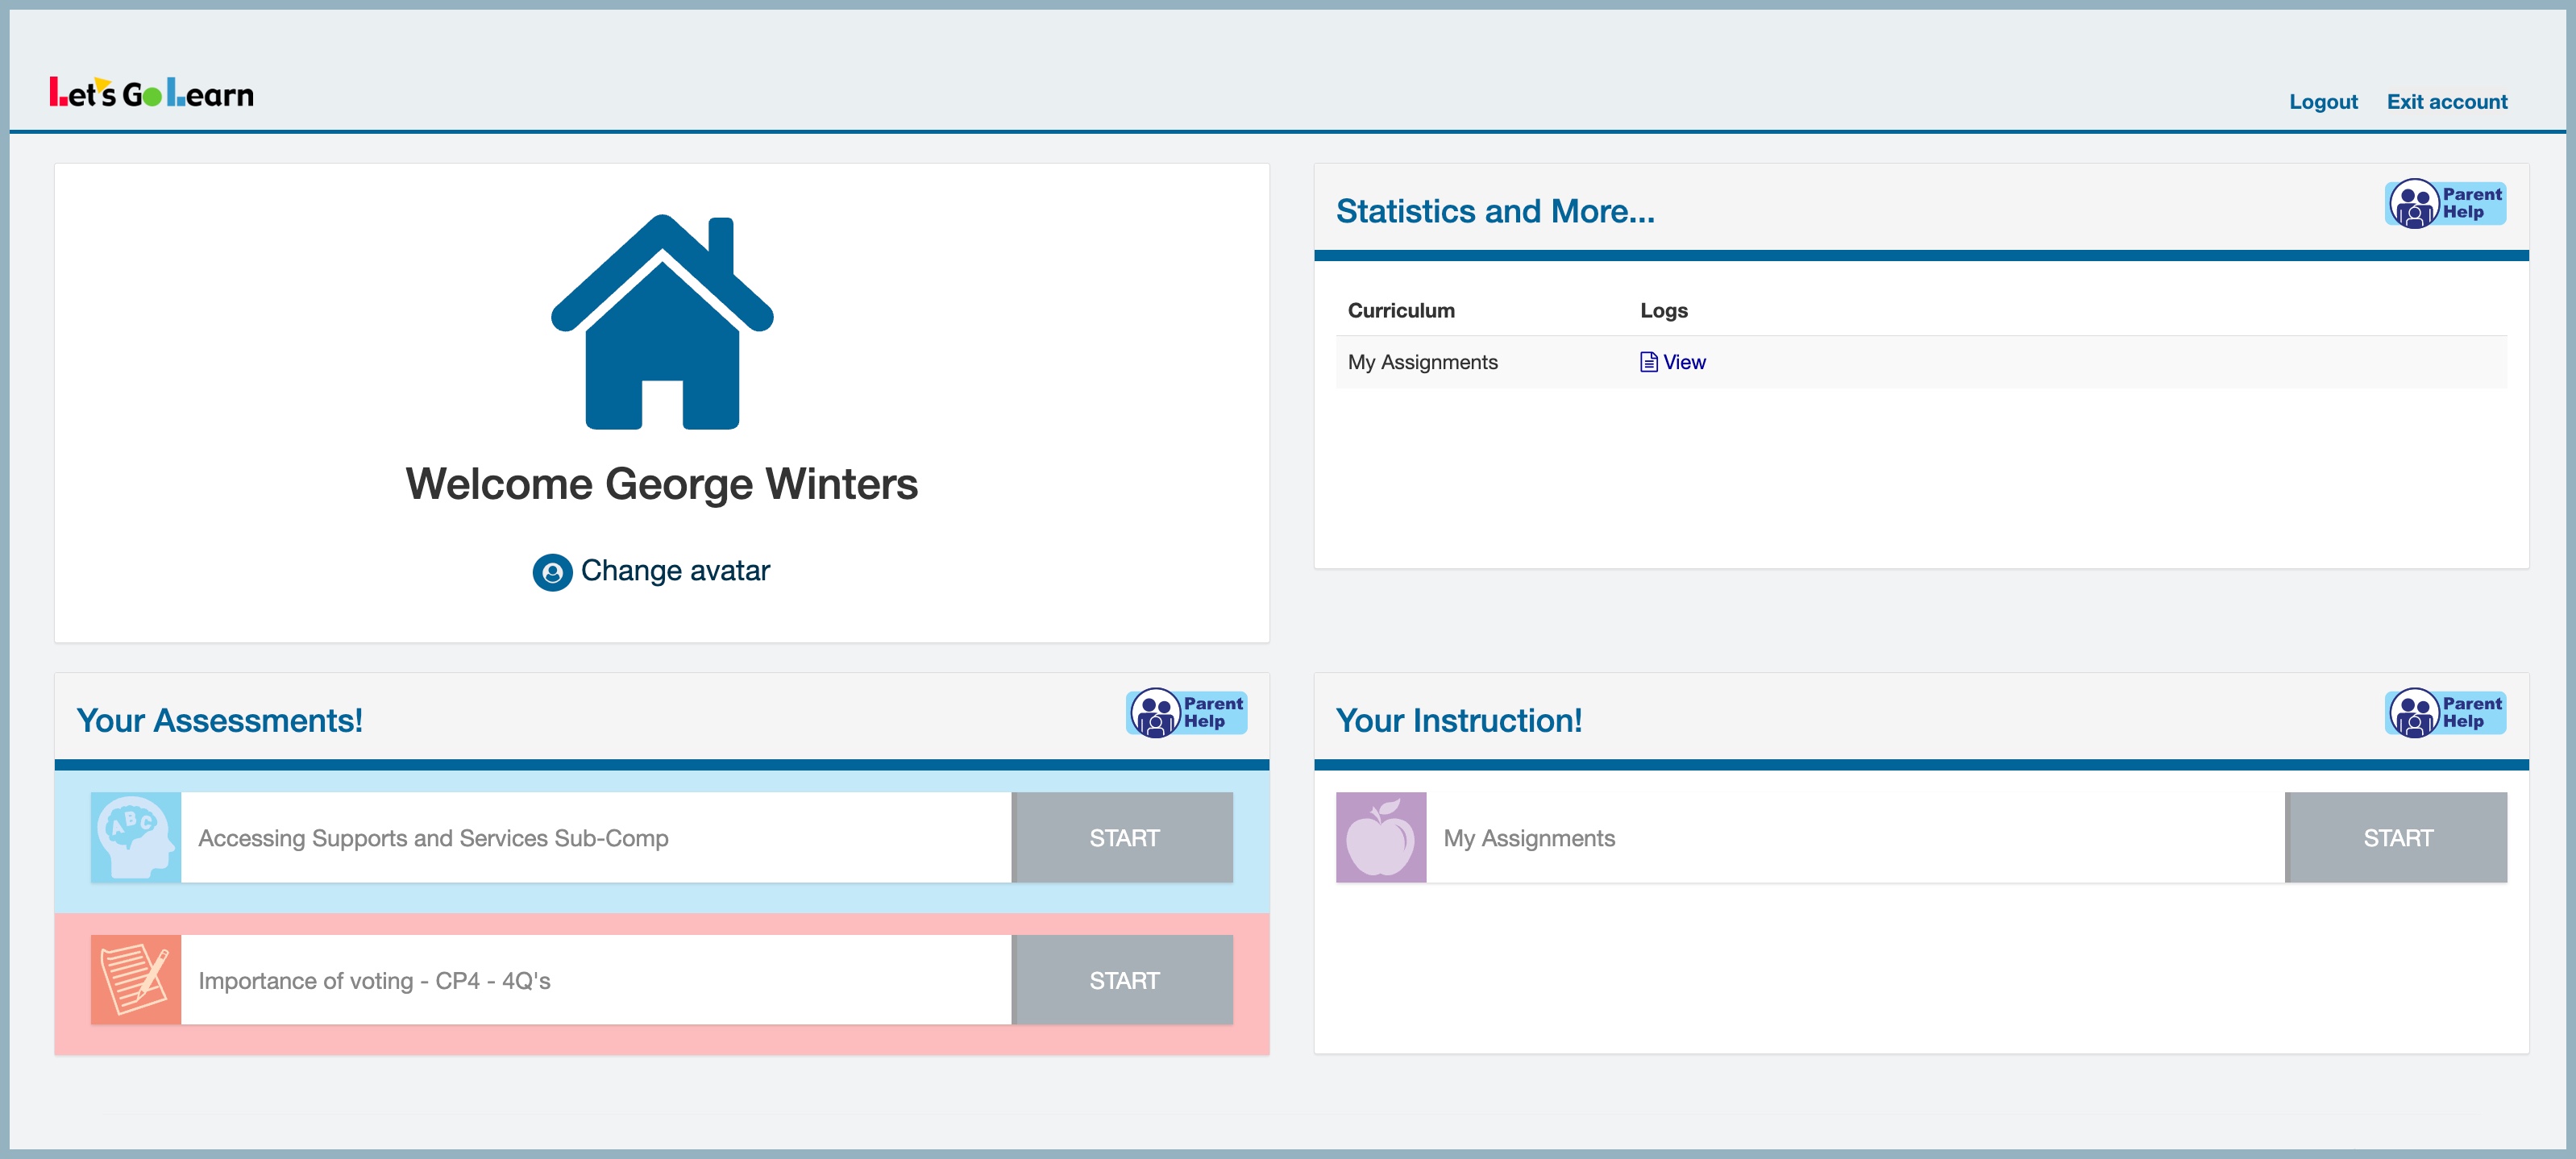Viewport: 2576px width, 1159px height.
Task: View the My Assignments logs
Action: click(1684, 362)
